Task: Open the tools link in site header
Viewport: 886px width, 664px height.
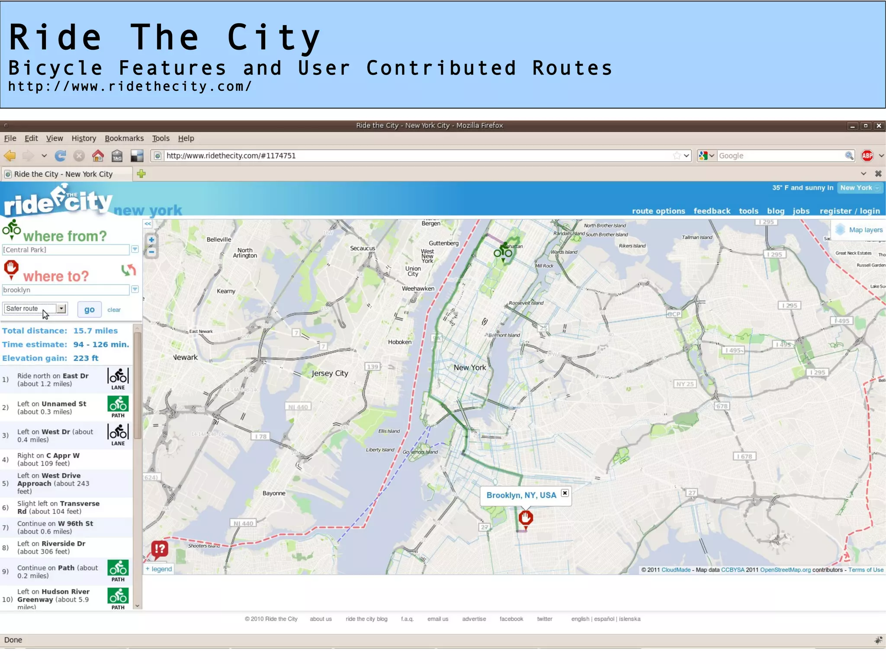Action: [x=748, y=211]
